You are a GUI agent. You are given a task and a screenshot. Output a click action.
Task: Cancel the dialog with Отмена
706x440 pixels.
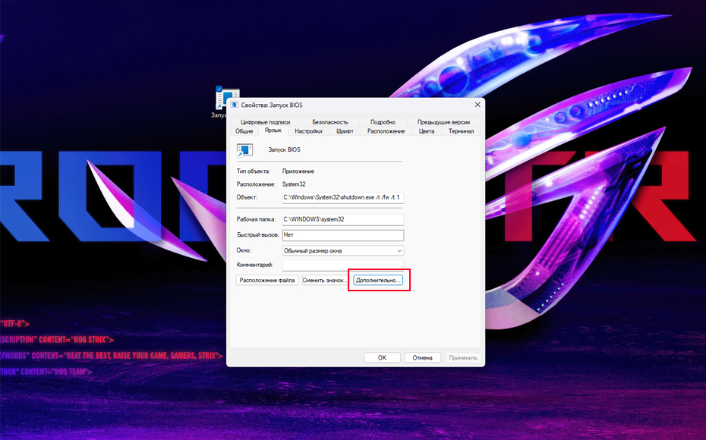point(422,357)
